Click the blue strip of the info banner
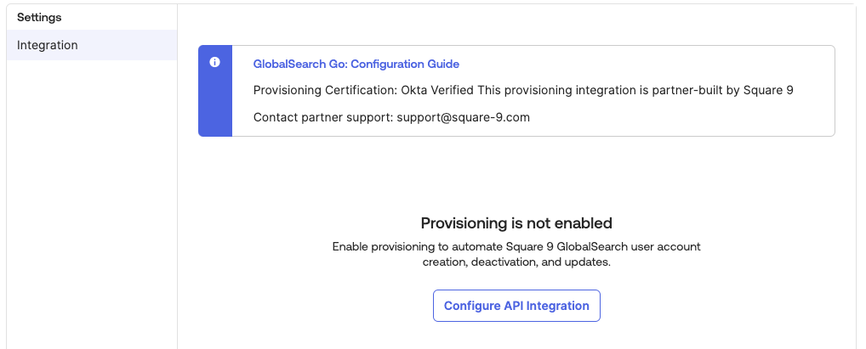The image size is (866, 349). [x=215, y=102]
